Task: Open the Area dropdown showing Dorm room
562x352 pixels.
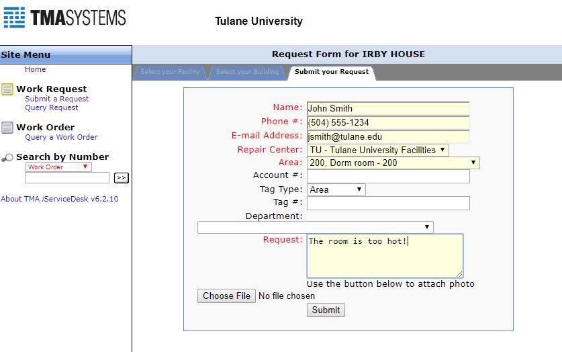Action: pos(393,163)
